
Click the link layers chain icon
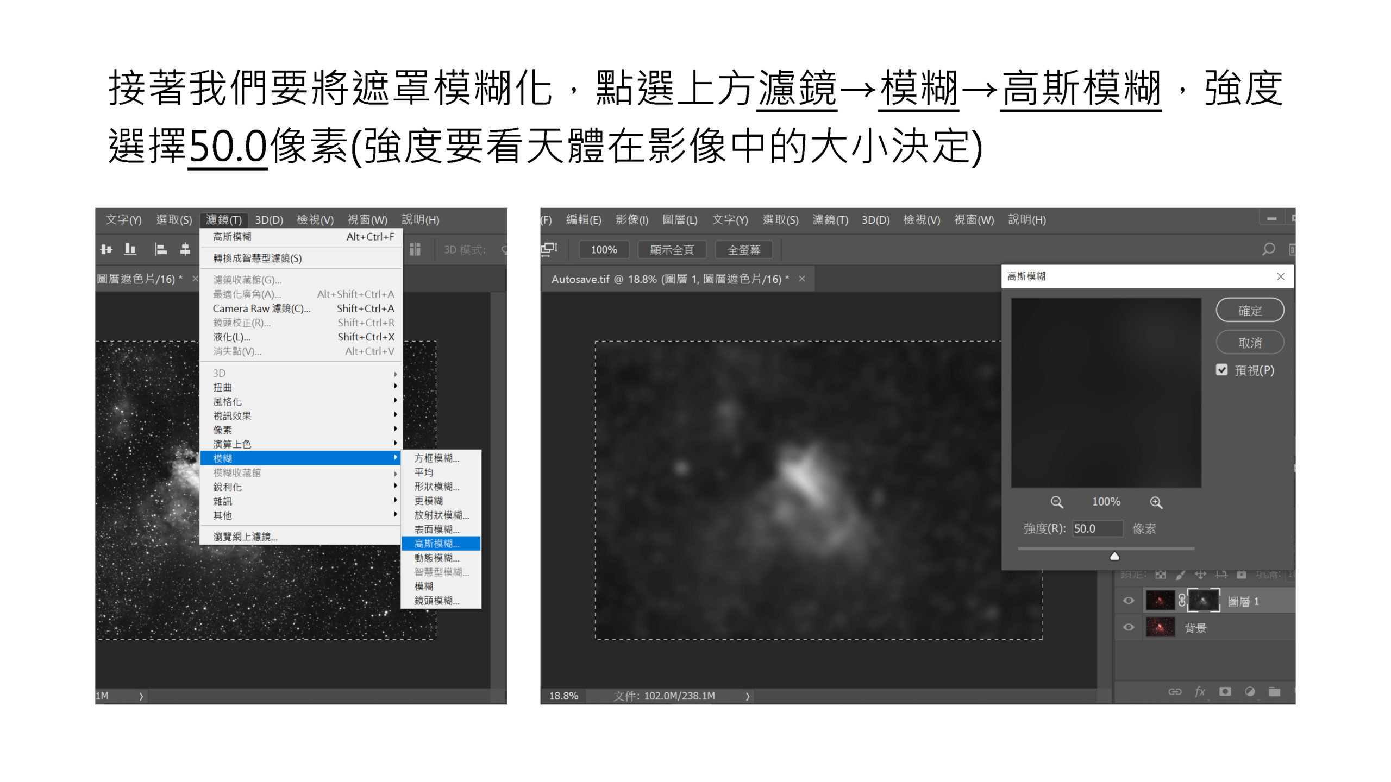coord(1175,691)
